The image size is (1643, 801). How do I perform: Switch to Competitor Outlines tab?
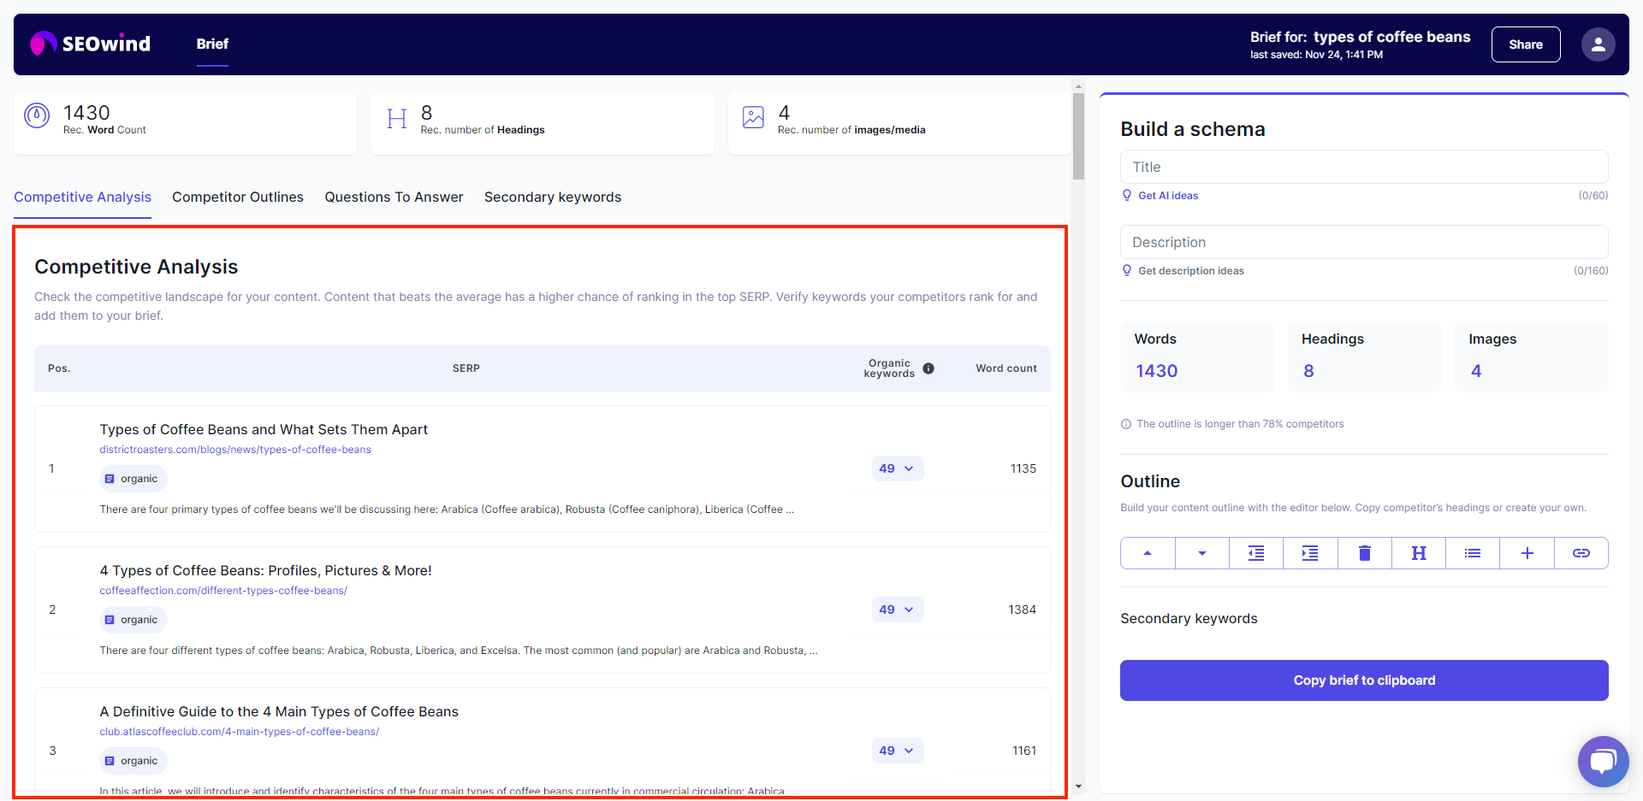238,197
